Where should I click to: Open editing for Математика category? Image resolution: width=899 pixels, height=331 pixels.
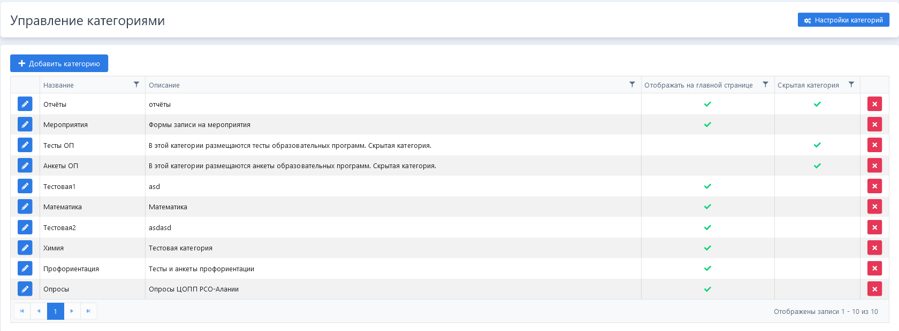pyautogui.click(x=25, y=207)
